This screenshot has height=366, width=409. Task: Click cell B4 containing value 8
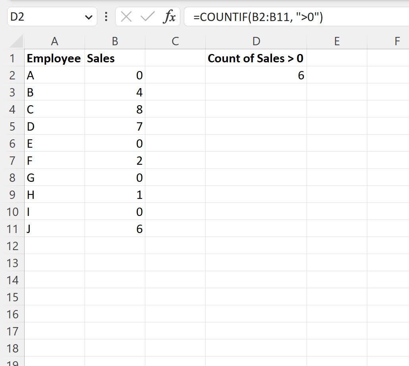pyautogui.click(x=115, y=109)
